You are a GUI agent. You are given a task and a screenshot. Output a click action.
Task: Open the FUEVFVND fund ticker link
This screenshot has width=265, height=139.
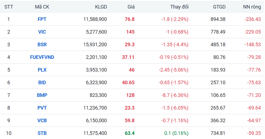coord(42,57)
